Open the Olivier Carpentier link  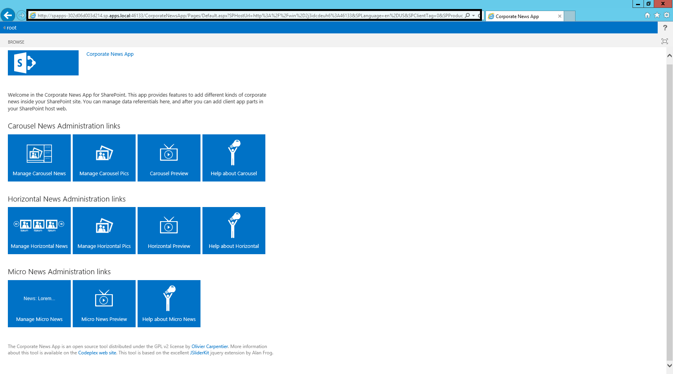[210, 346]
